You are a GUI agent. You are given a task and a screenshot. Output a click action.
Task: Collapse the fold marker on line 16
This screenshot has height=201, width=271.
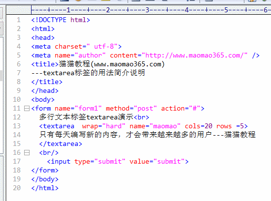tap(27, 152)
